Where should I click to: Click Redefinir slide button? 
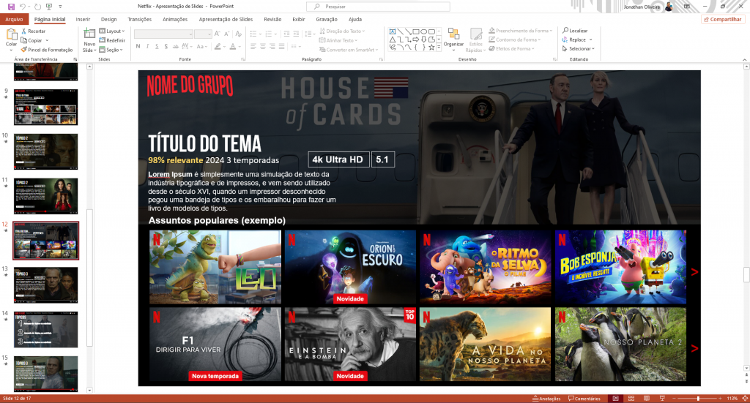coord(112,40)
